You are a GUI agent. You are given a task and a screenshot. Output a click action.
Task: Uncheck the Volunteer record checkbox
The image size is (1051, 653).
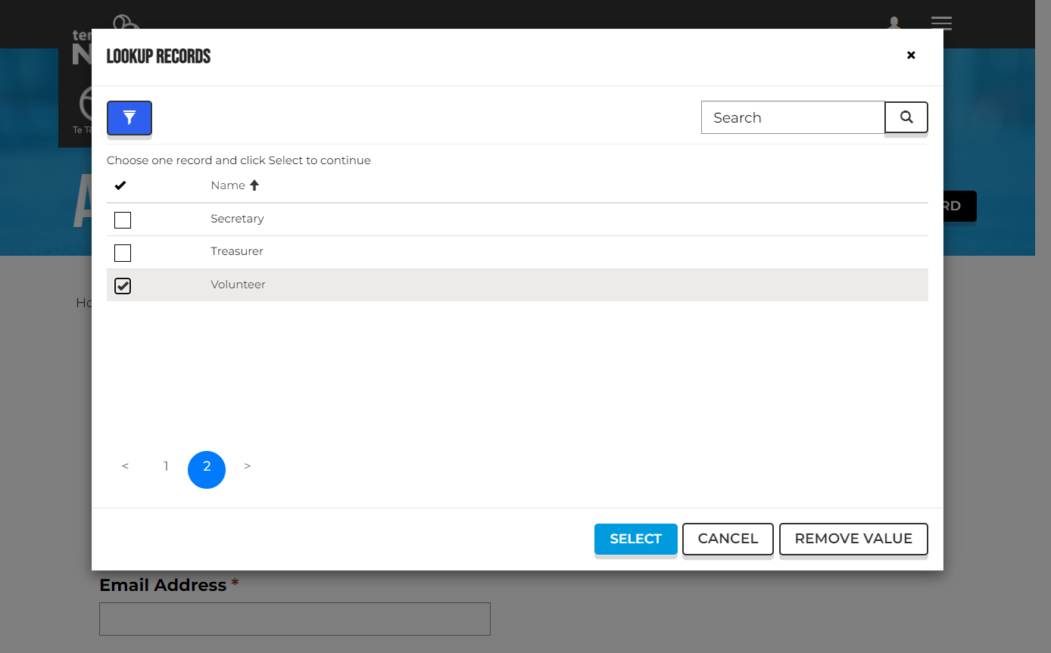[x=123, y=285]
